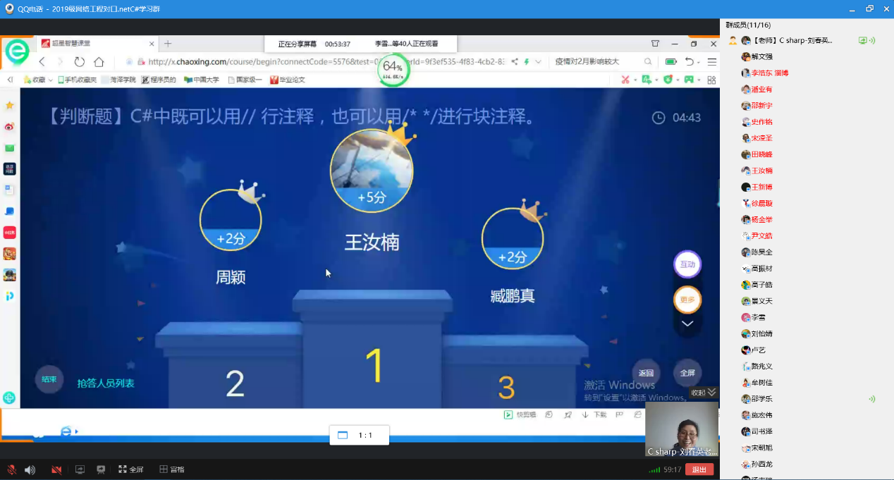894x480 pixels.
Task: Click the 全屏 round button on quiz
Action: pos(687,373)
